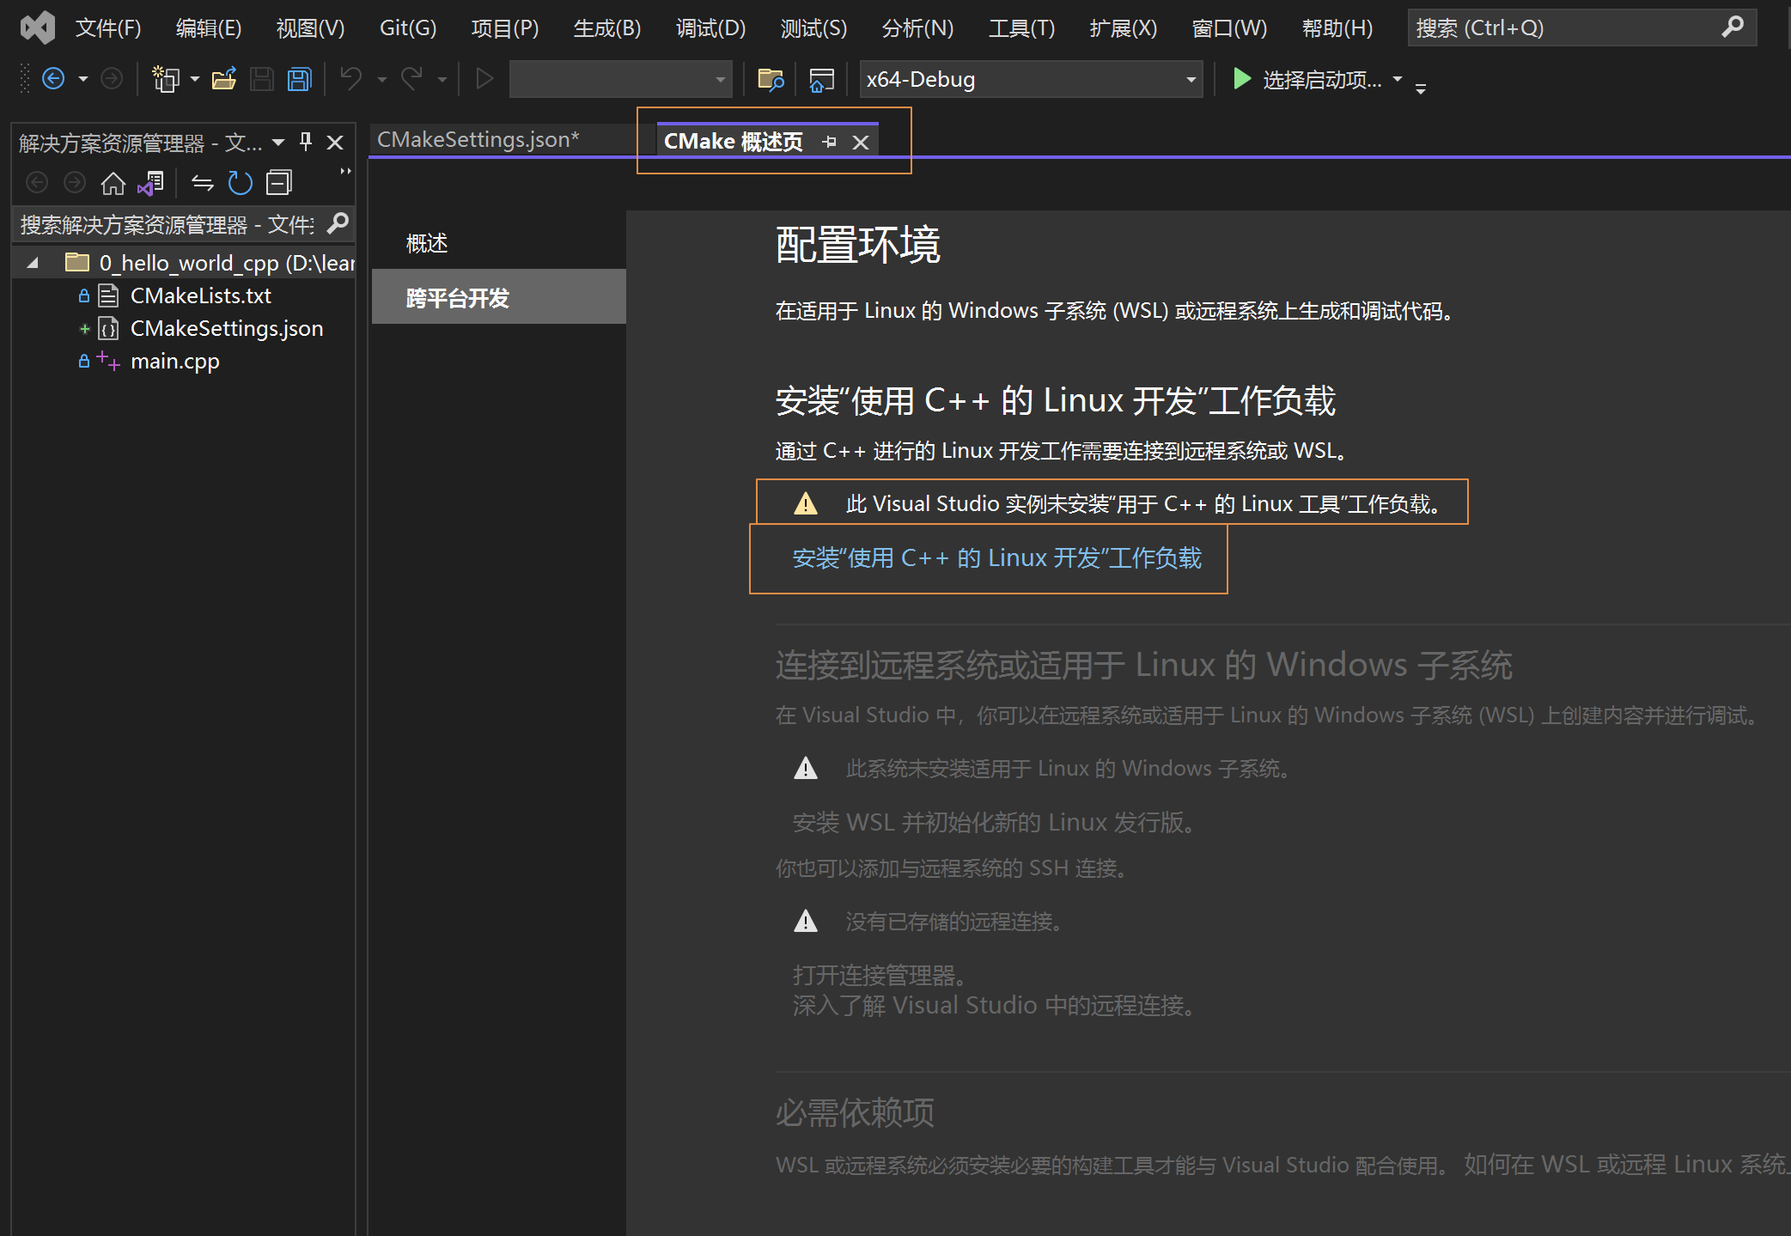Click the Save All toolbar icon
This screenshot has height=1236, width=1791.
(x=299, y=80)
